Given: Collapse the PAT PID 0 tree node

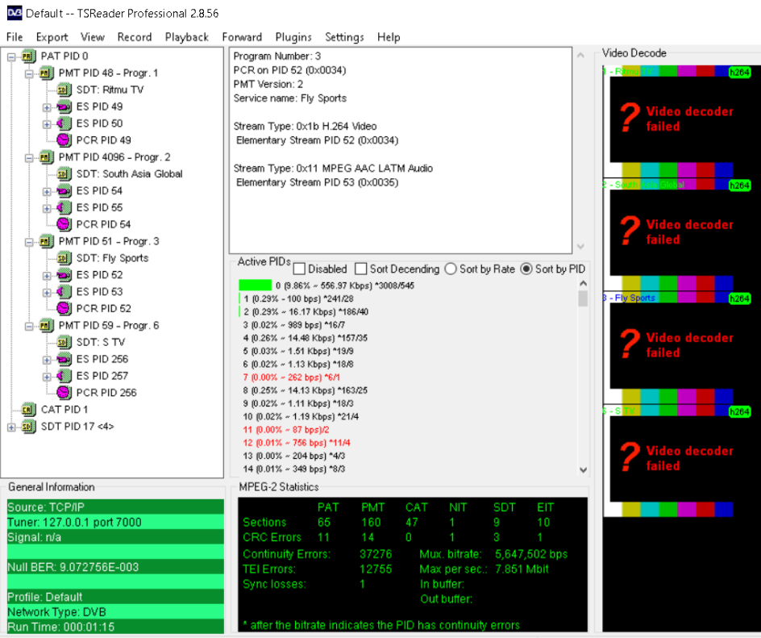Looking at the screenshot, I should [11, 56].
